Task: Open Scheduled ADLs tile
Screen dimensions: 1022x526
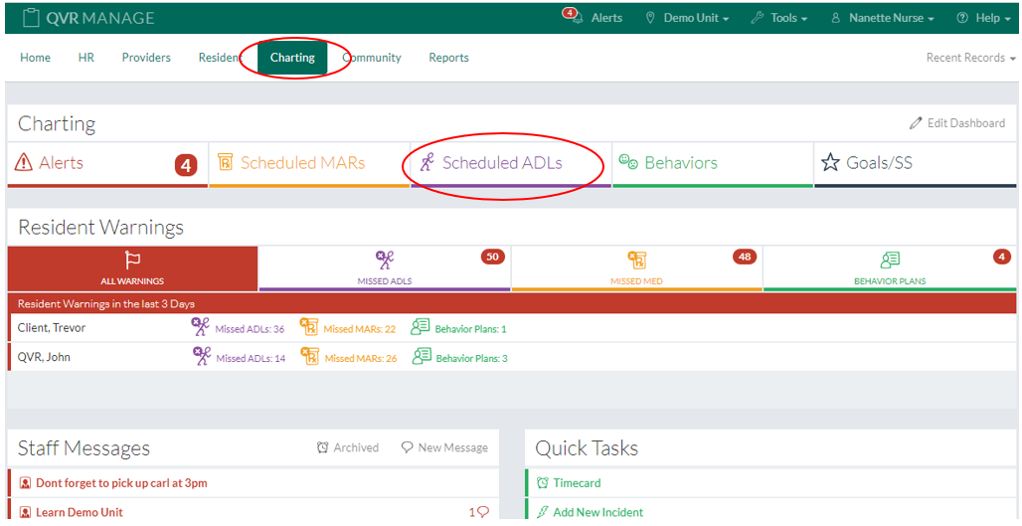Action: click(502, 163)
